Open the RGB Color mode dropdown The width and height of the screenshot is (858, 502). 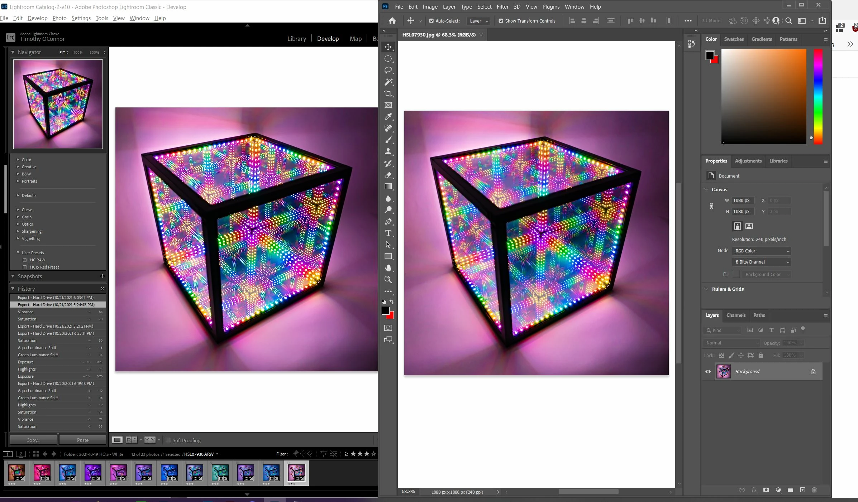pyautogui.click(x=761, y=251)
